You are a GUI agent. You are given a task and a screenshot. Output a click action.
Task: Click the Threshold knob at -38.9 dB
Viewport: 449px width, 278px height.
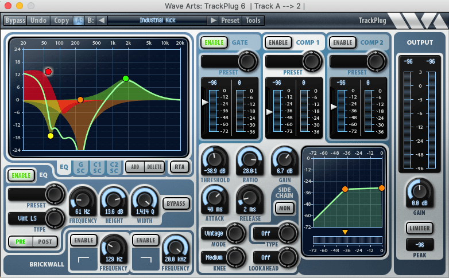(215, 159)
